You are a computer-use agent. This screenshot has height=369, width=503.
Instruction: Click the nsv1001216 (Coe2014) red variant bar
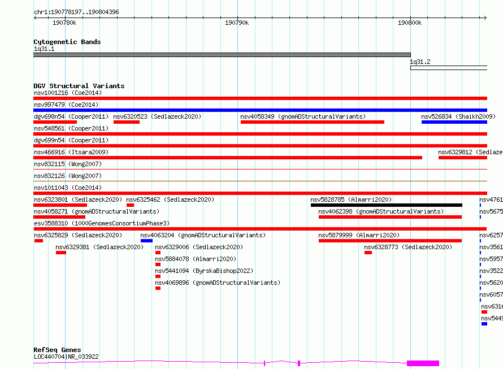point(260,98)
